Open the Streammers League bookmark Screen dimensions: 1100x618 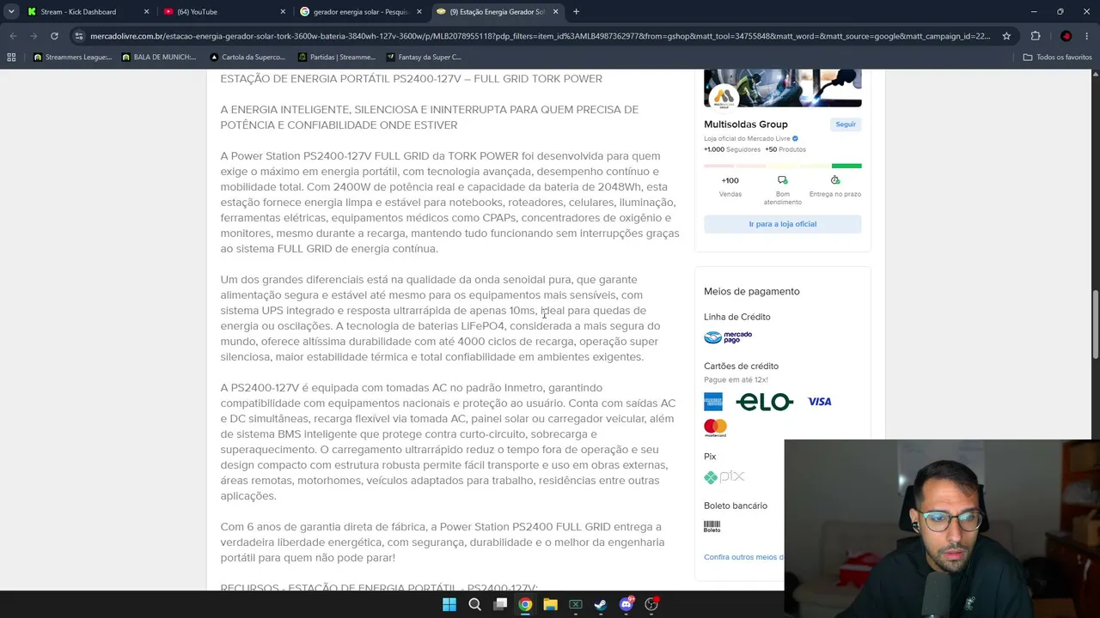[x=72, y=58]
